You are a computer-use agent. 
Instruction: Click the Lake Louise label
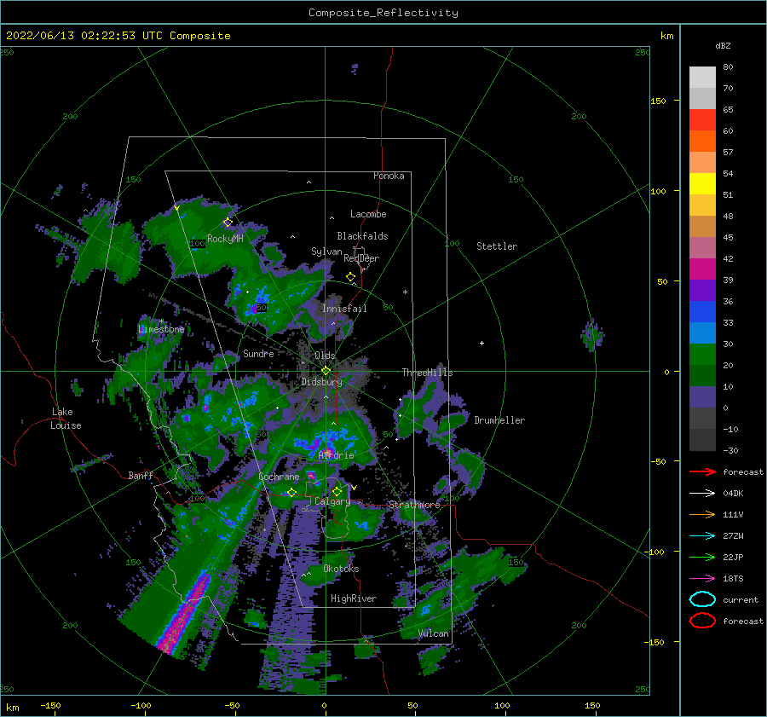(66, 419)
